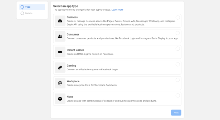Select the Instant Games radio button
220x120 pixels.
(178, 49)
